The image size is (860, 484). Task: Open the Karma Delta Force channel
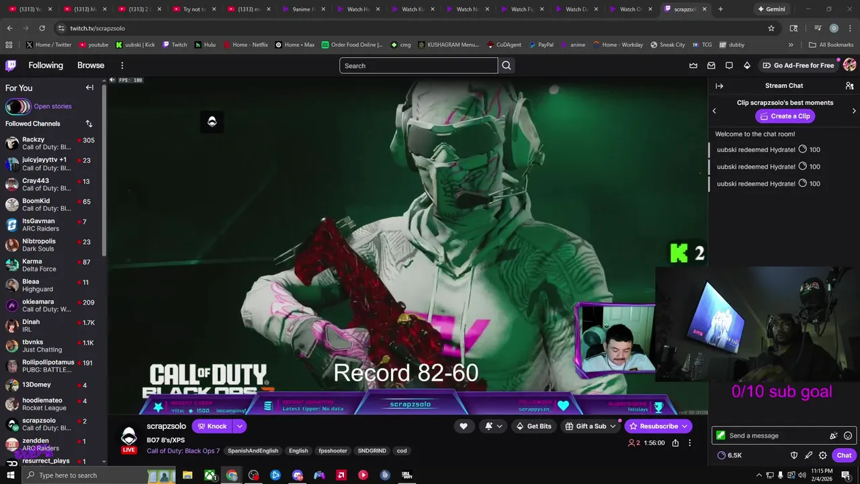point(51,265)
